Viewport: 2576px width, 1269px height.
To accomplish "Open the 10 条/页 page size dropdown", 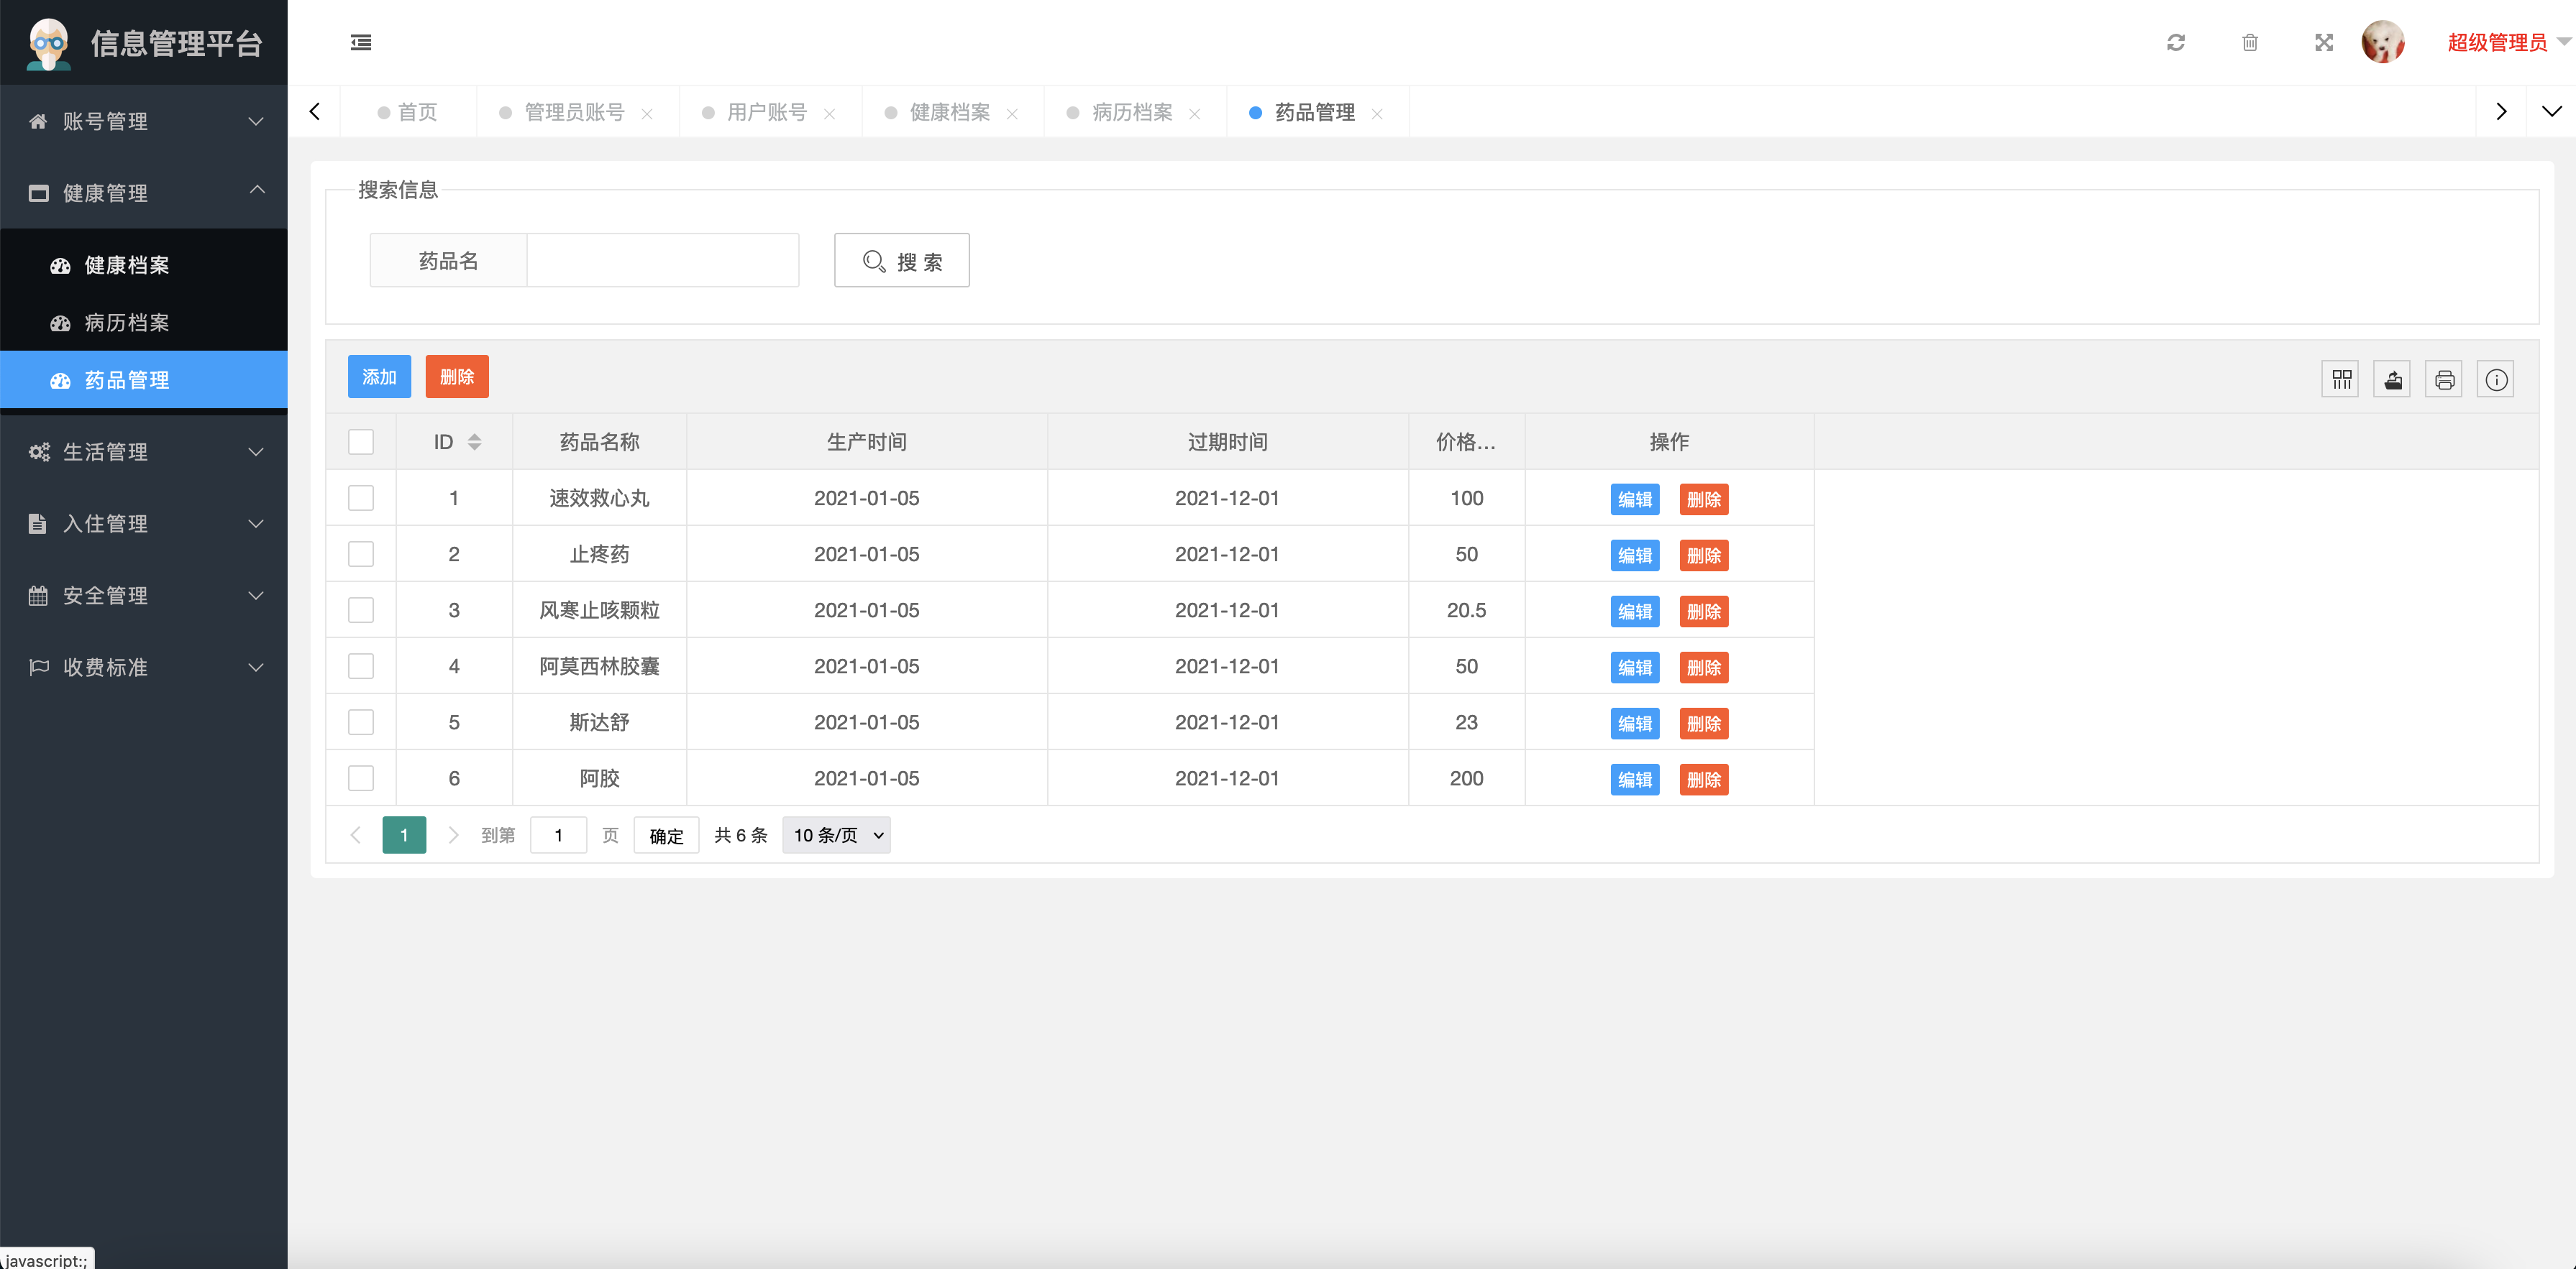I will coord(836,836).
